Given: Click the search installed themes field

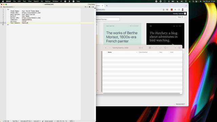Looking at the screenshot, I should pyautogui.click(x=108, y=19).
